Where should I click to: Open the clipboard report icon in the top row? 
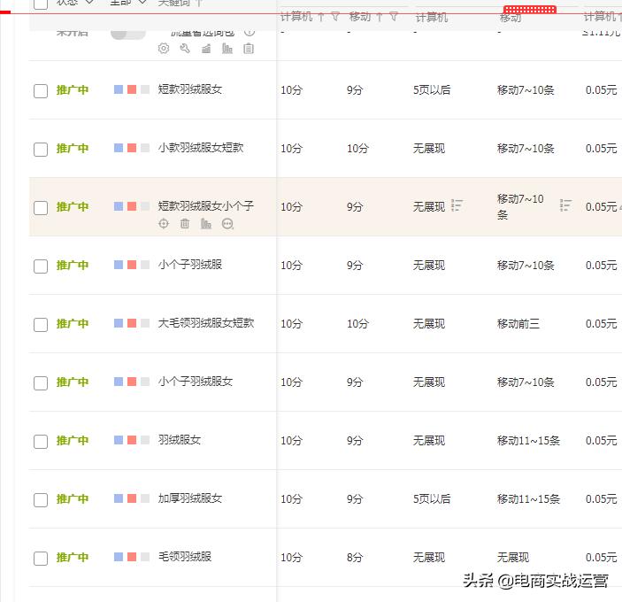[x=249, y=49]
